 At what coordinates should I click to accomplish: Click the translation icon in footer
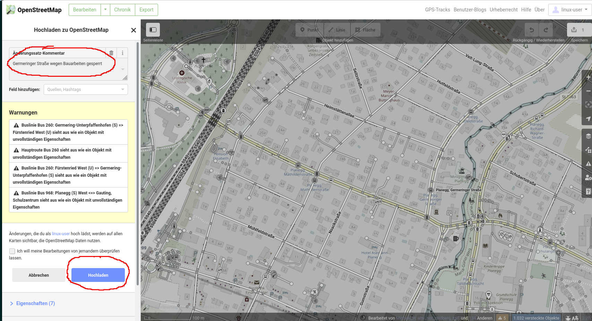click(x=575, y=318)
